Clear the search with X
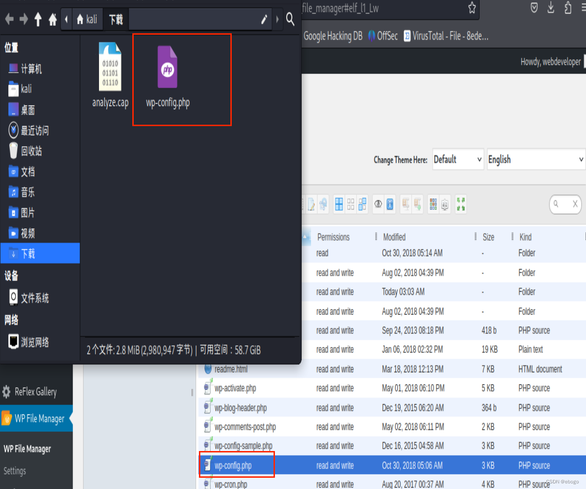The width and height of the screenshot is (586, 489). [x=575, y=204]
